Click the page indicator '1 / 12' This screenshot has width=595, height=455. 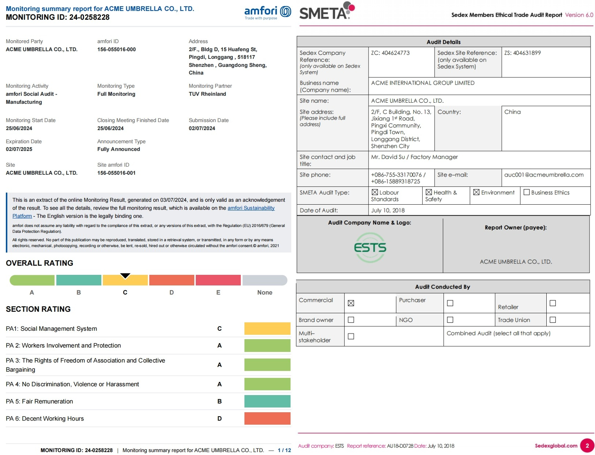pos(284,450)
